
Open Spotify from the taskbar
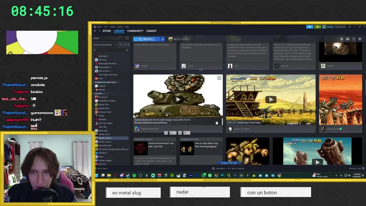click(x=134, y=175)
